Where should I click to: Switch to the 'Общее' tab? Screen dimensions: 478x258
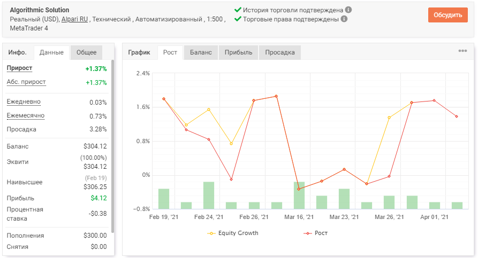(86, 52)
